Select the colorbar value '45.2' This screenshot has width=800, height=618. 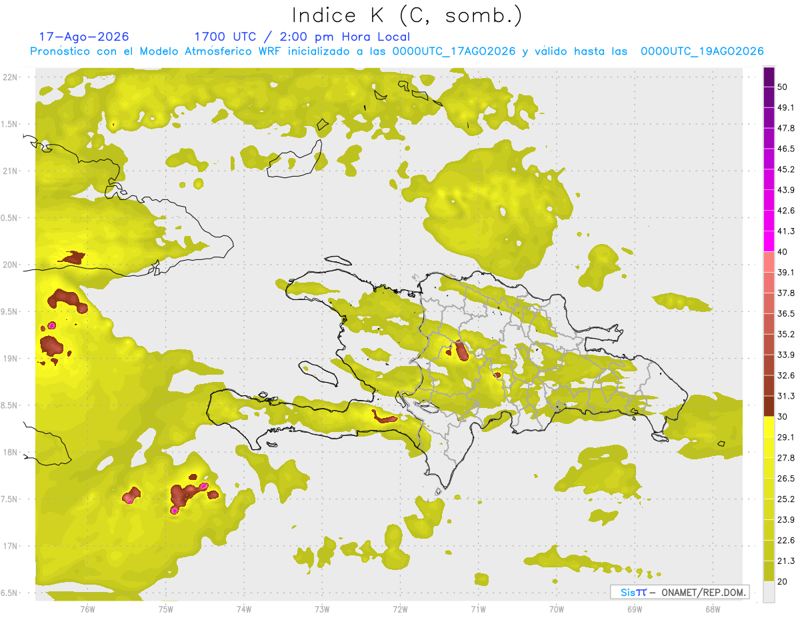click(786, 169)
